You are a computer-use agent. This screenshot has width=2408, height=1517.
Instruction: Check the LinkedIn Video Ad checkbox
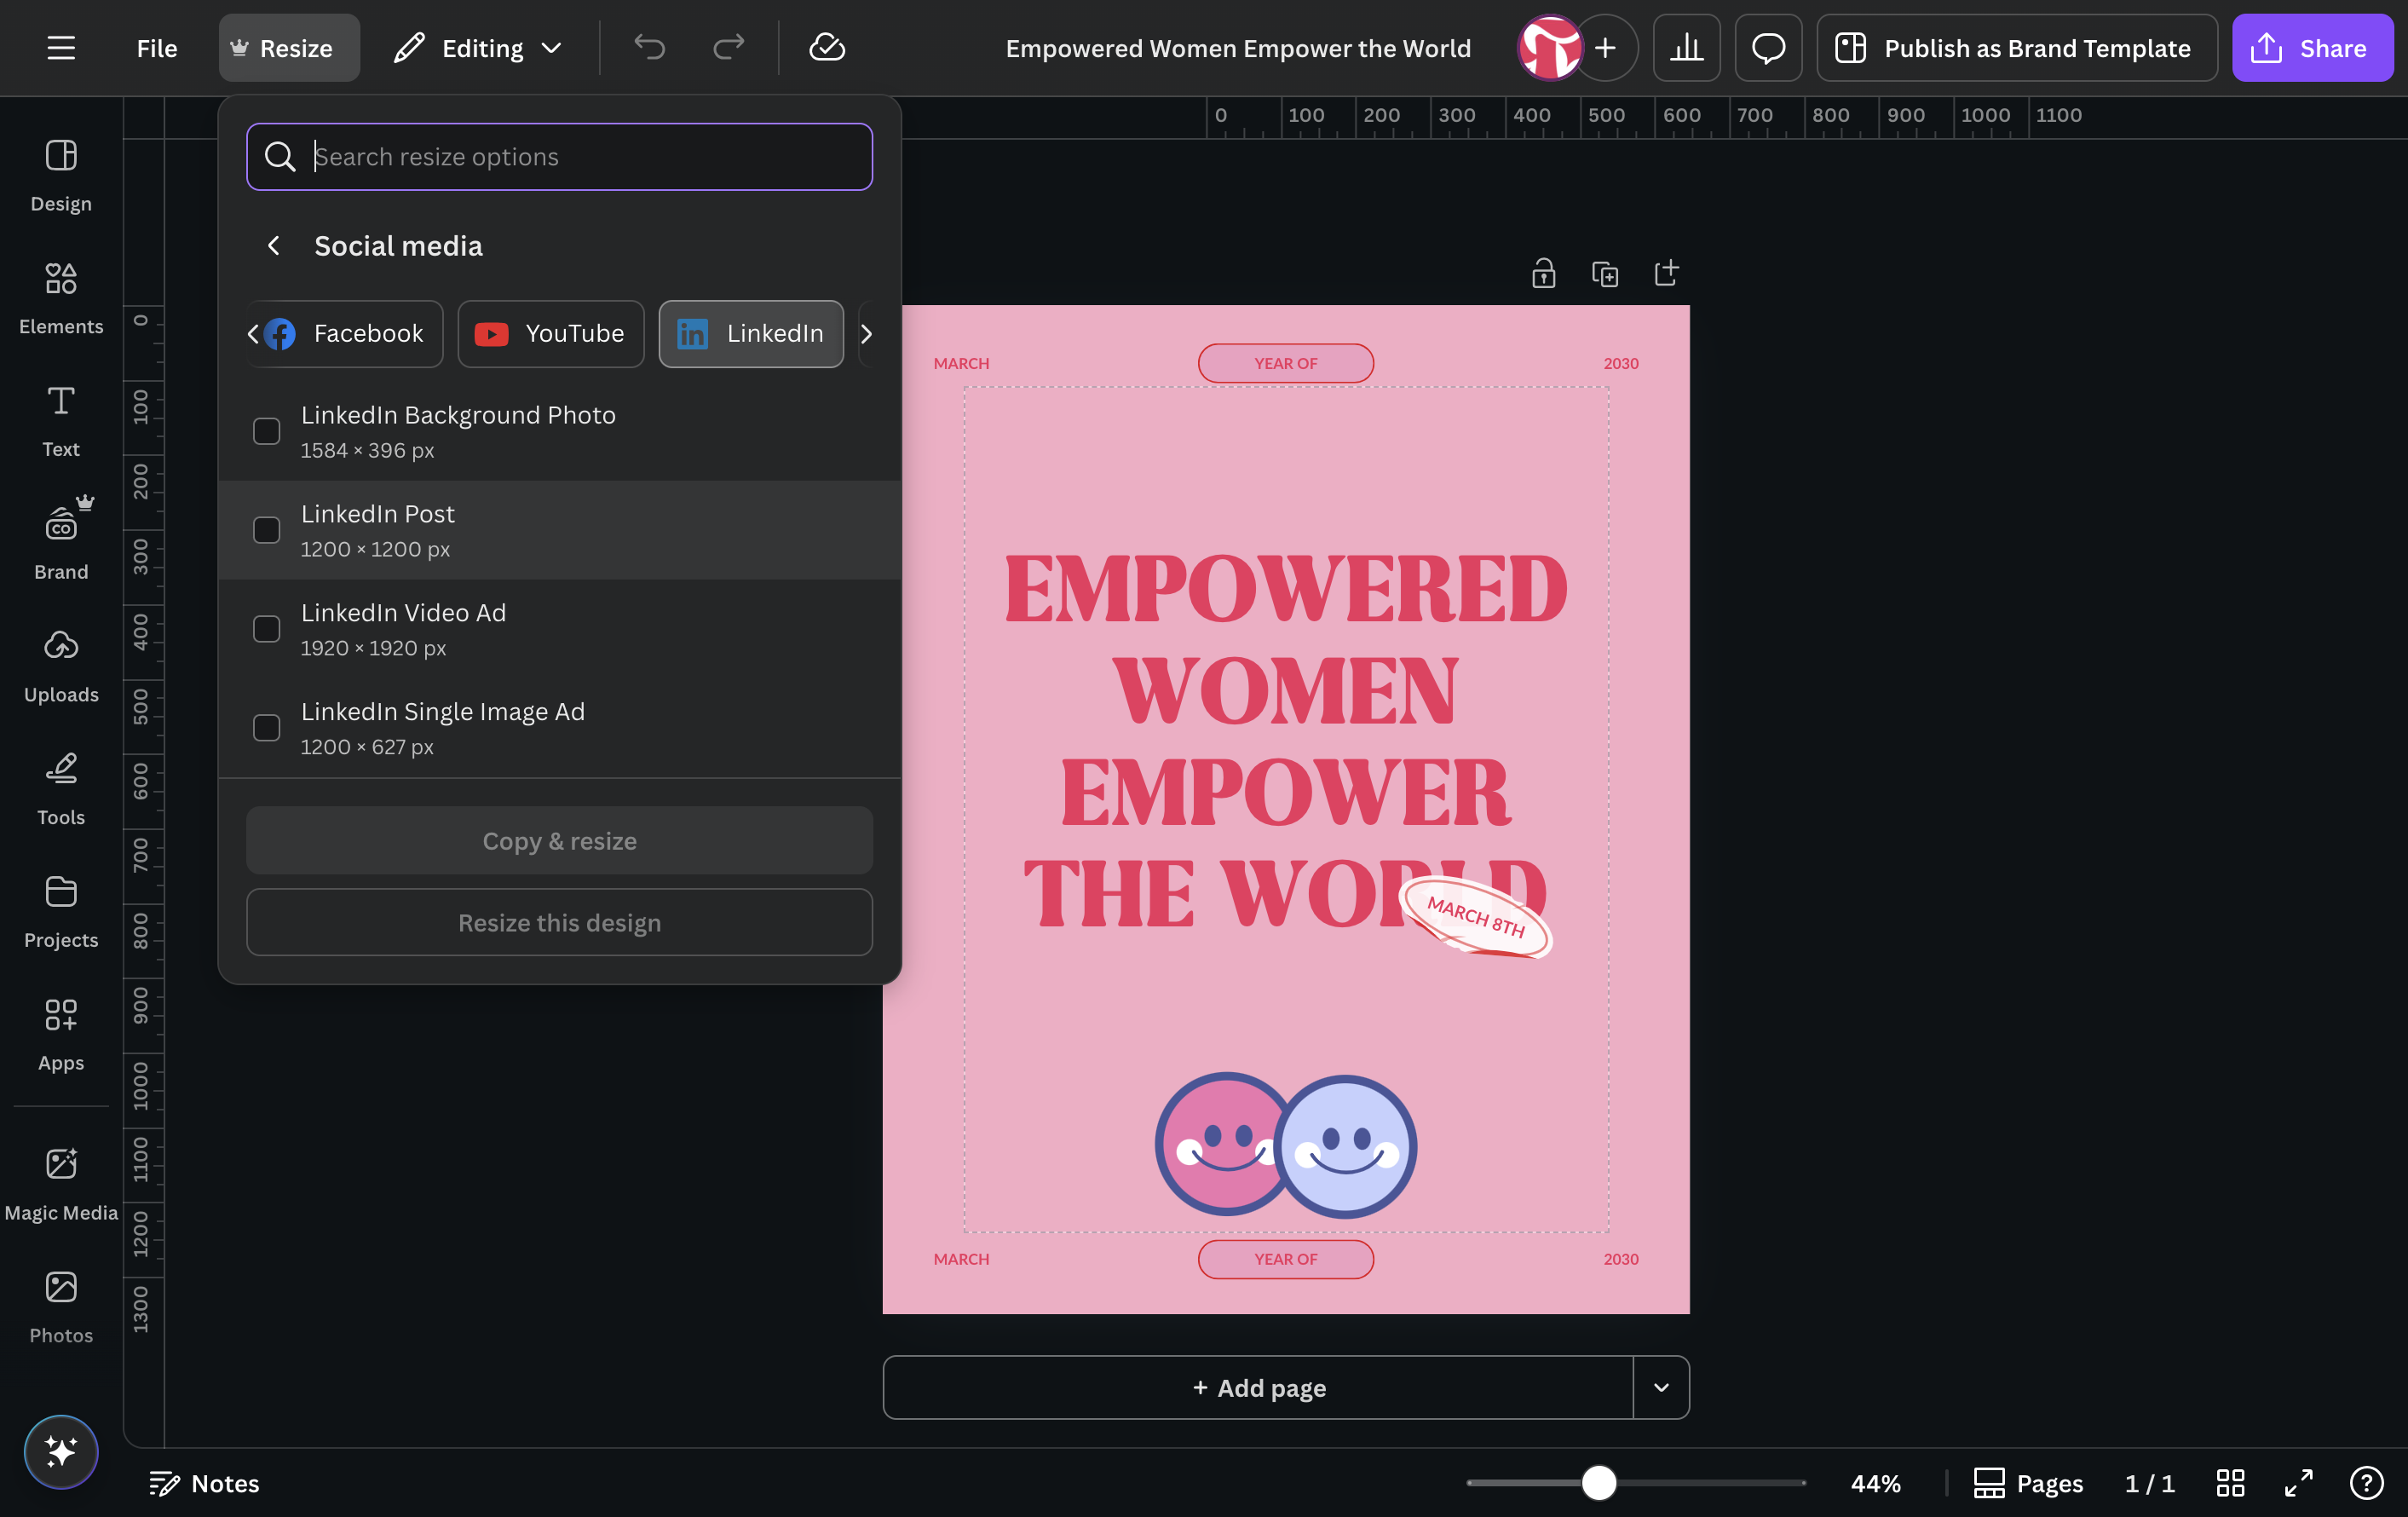point(266,629)
